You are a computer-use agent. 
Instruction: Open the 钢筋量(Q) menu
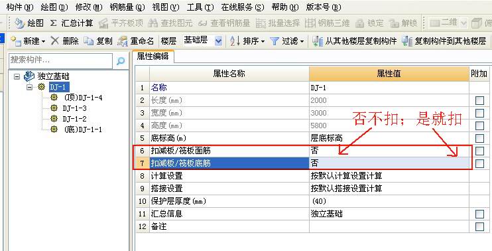[127, 7]
